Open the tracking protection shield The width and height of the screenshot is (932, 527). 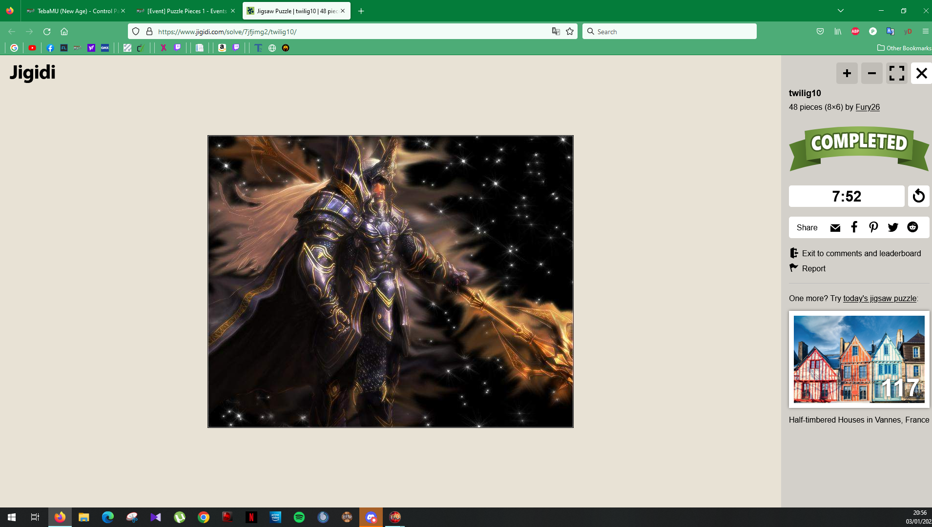tap(136, 31)
